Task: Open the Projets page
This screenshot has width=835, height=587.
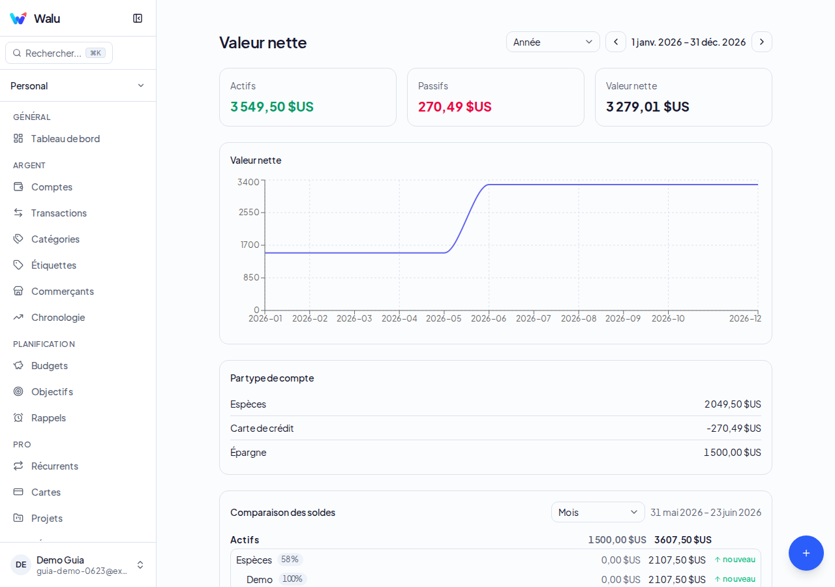Action: (x=78, y=518)
